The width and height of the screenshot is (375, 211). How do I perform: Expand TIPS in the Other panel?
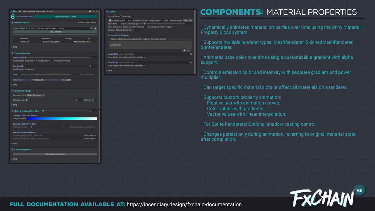coord(109,71)
